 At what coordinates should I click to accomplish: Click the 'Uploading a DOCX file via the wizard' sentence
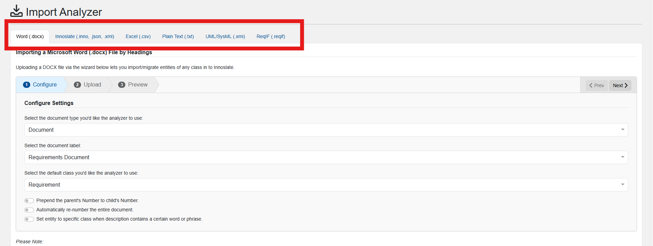coord(125,67)
